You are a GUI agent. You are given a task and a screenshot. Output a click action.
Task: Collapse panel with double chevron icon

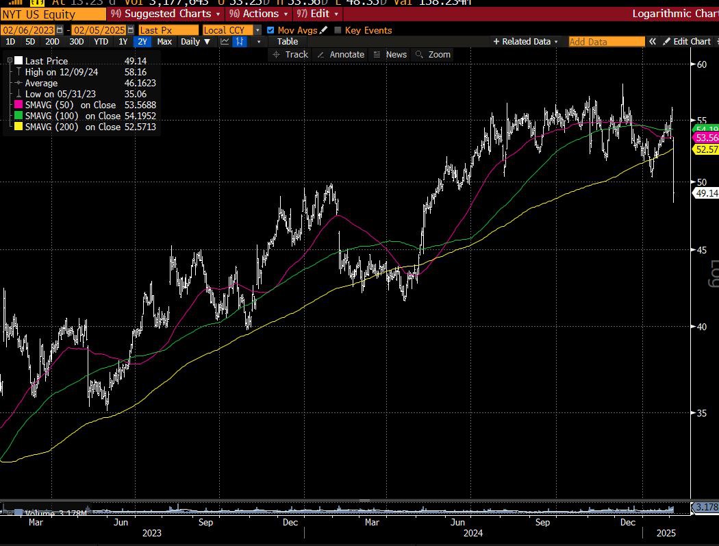653,42
